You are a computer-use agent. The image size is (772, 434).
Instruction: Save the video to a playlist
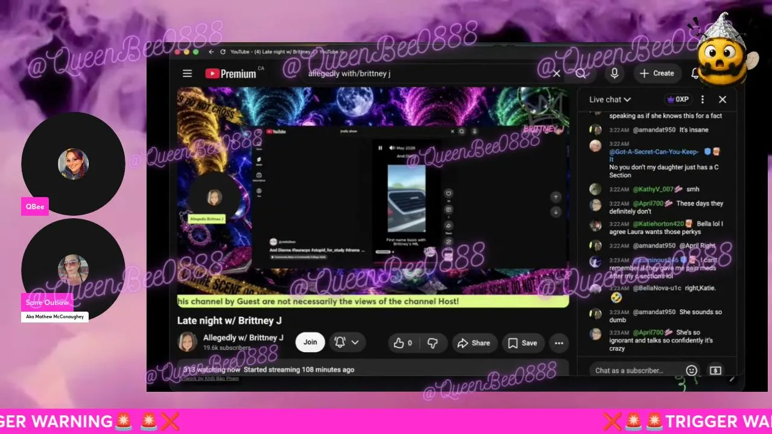522,343
